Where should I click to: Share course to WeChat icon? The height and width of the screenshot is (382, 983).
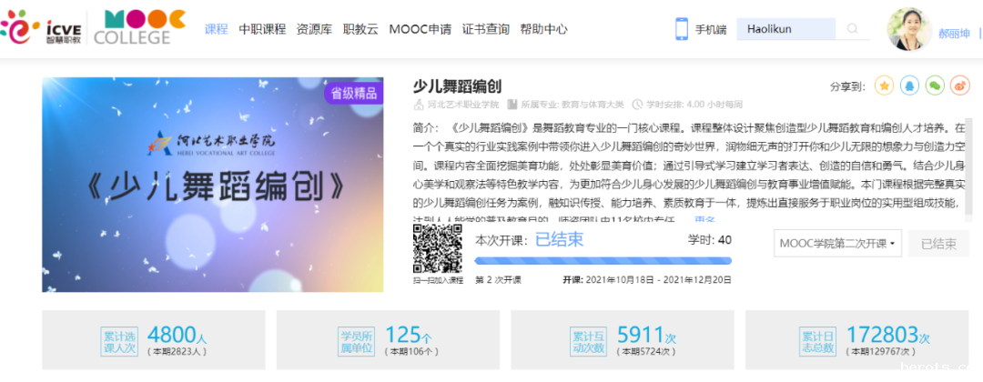coord(934,85)
